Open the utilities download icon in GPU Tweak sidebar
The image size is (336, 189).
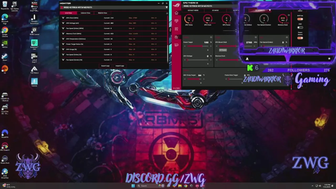[x=176, y=29]
